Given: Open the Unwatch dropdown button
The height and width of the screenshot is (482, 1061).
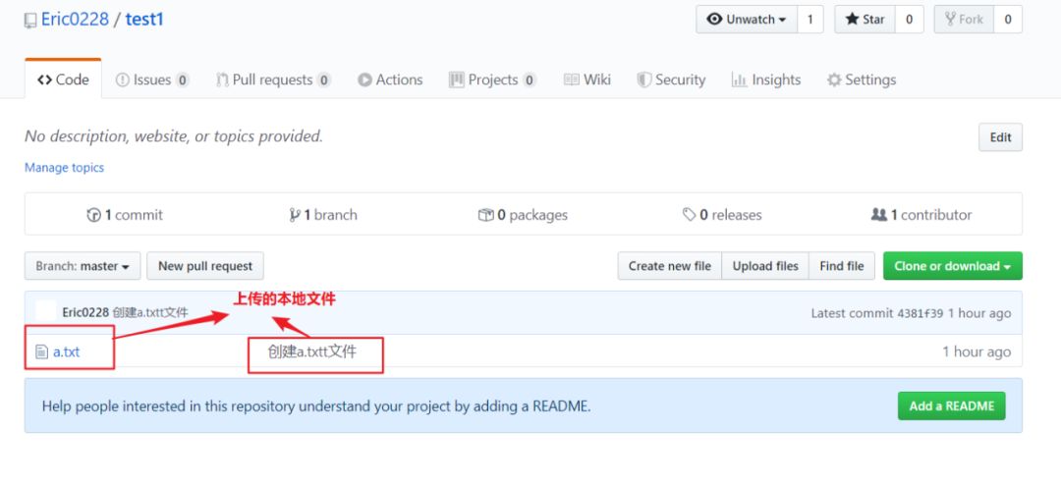Looking at the screenshot, I should 747,20.
